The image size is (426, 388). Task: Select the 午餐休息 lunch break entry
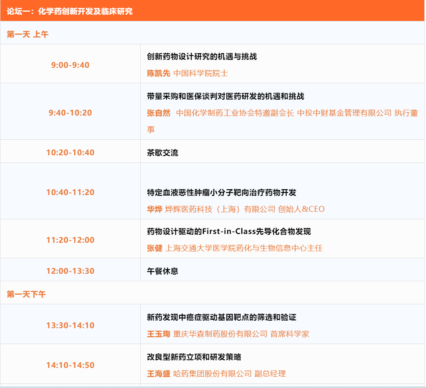tap(162, 271)
